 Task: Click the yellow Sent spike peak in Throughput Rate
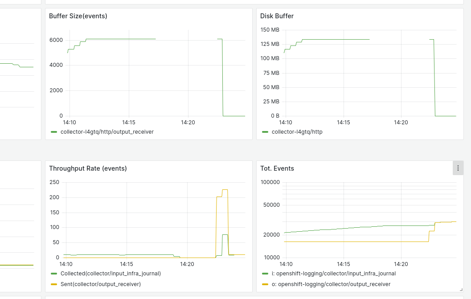click(225, 190)
